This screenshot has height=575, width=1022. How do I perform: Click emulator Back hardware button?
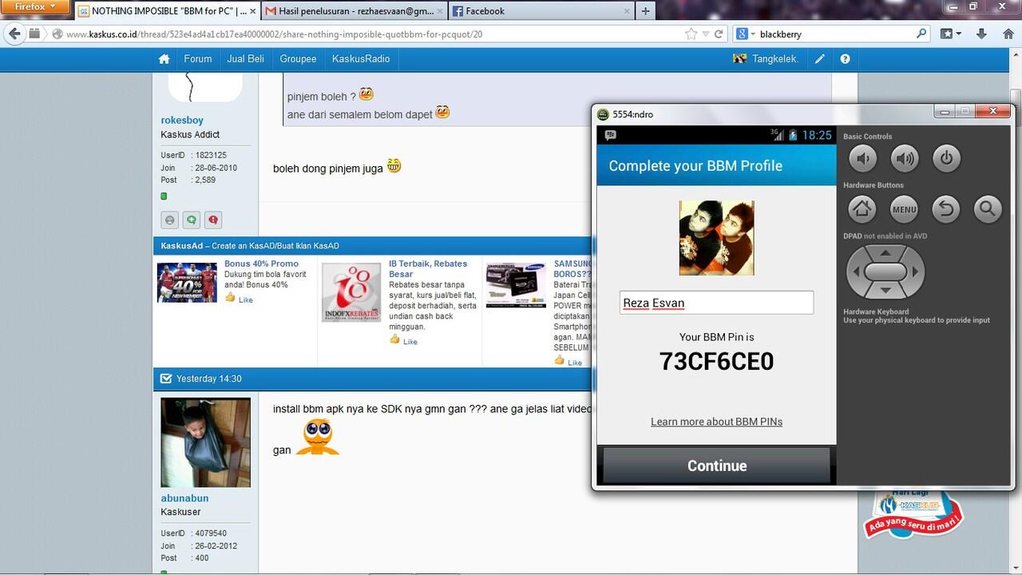946,209
